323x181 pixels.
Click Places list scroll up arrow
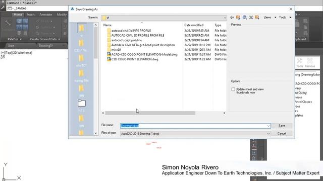click(95, 25)
